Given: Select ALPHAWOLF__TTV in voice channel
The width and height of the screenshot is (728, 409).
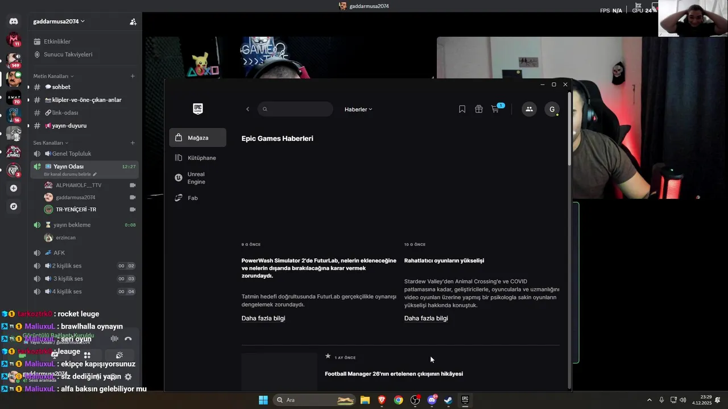Looking at the screenshot, I should pyautogui.click(x=90, y=185).
